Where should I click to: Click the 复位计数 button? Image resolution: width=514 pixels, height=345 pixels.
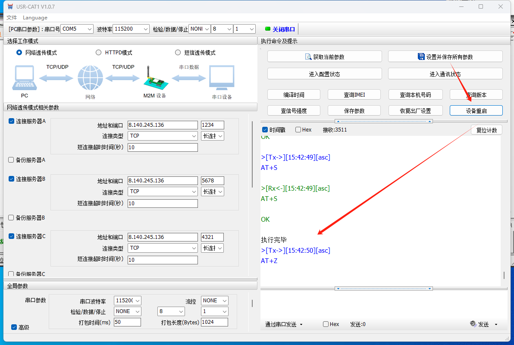(x=486, y=130)
